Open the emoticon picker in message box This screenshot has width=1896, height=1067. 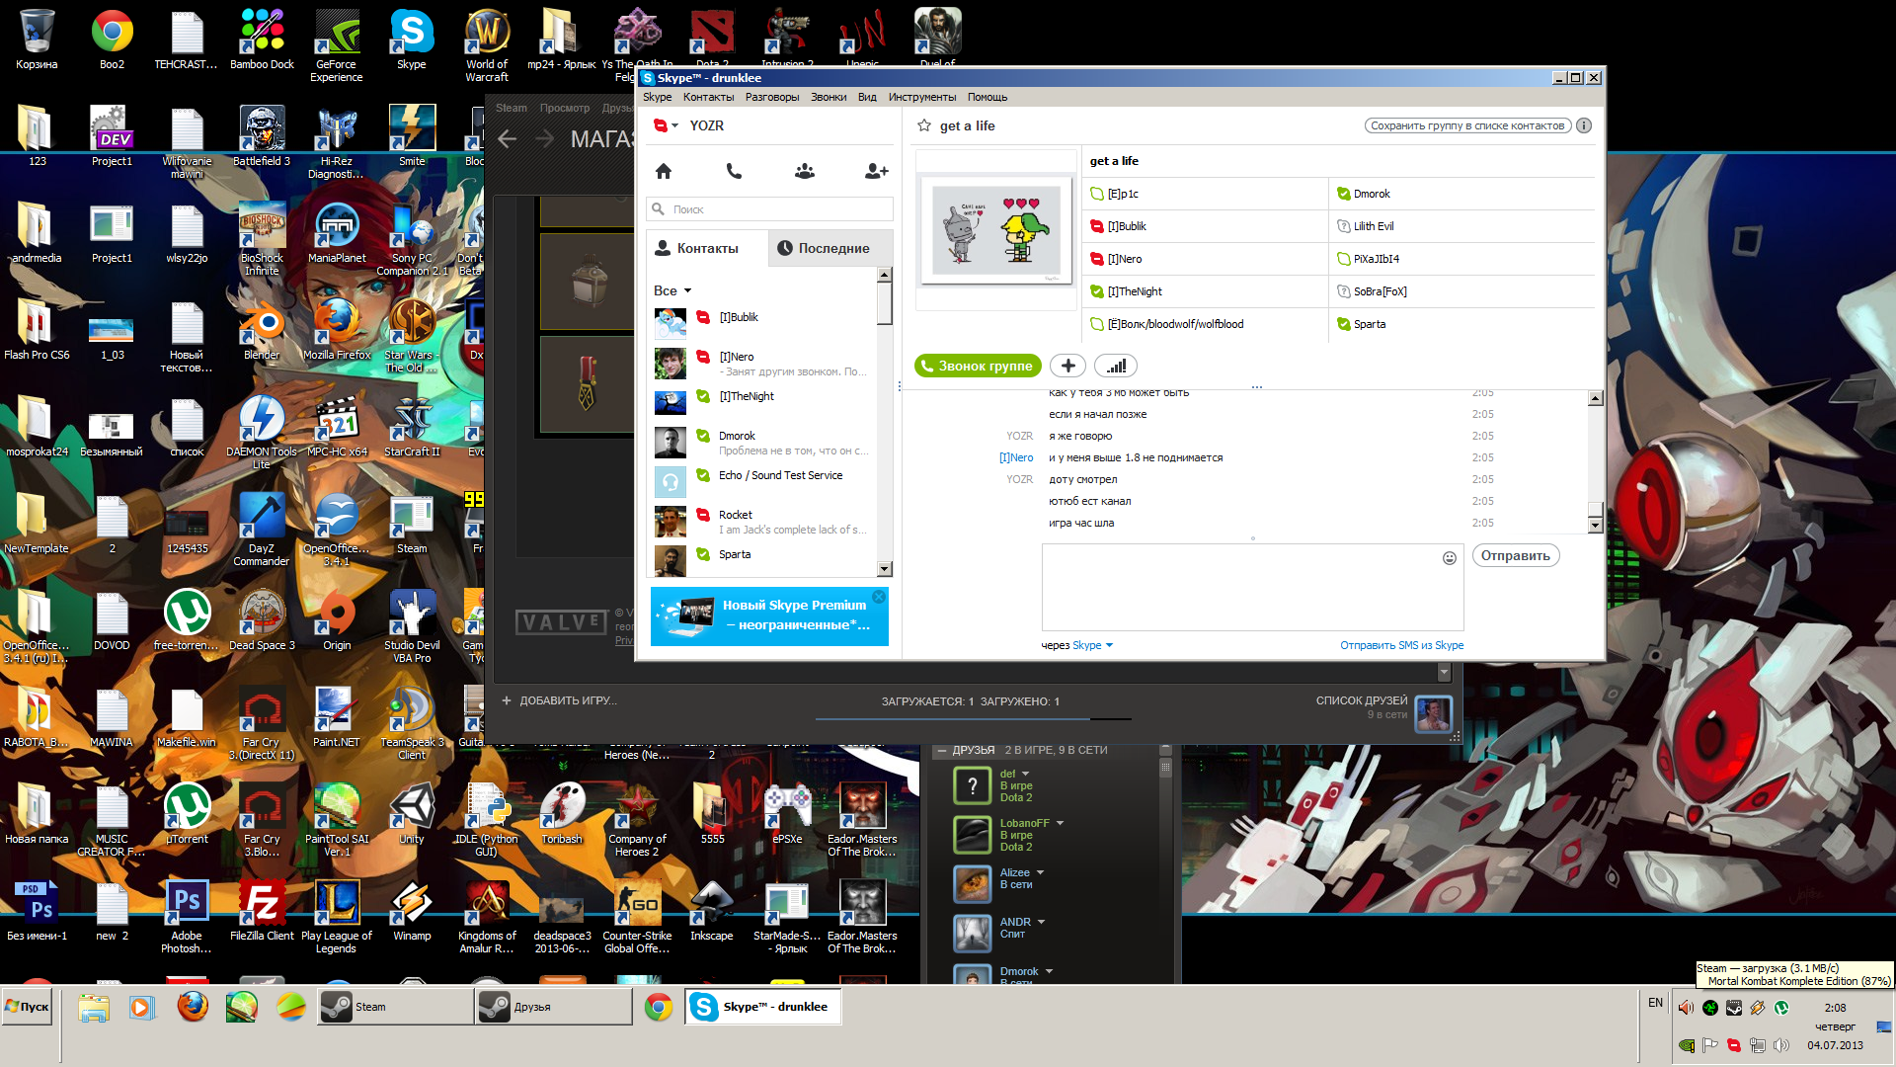coord(1450,558)
